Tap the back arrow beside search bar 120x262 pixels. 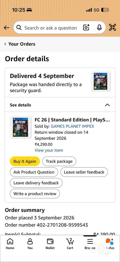click(7, 28)
